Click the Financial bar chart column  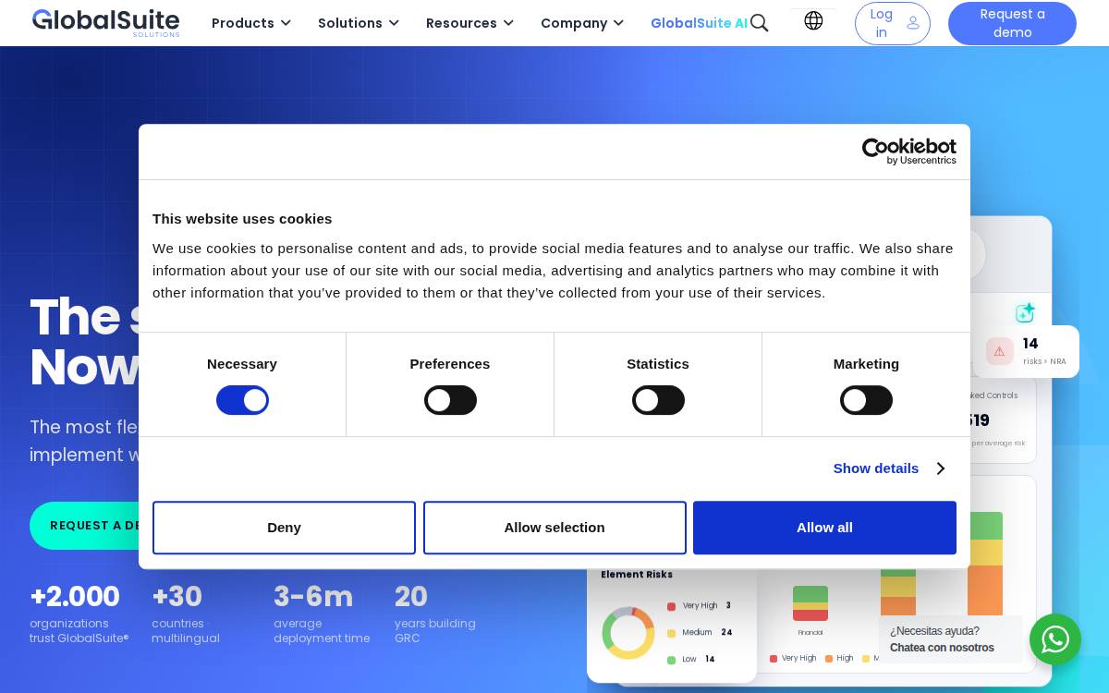tap(810, 603)
